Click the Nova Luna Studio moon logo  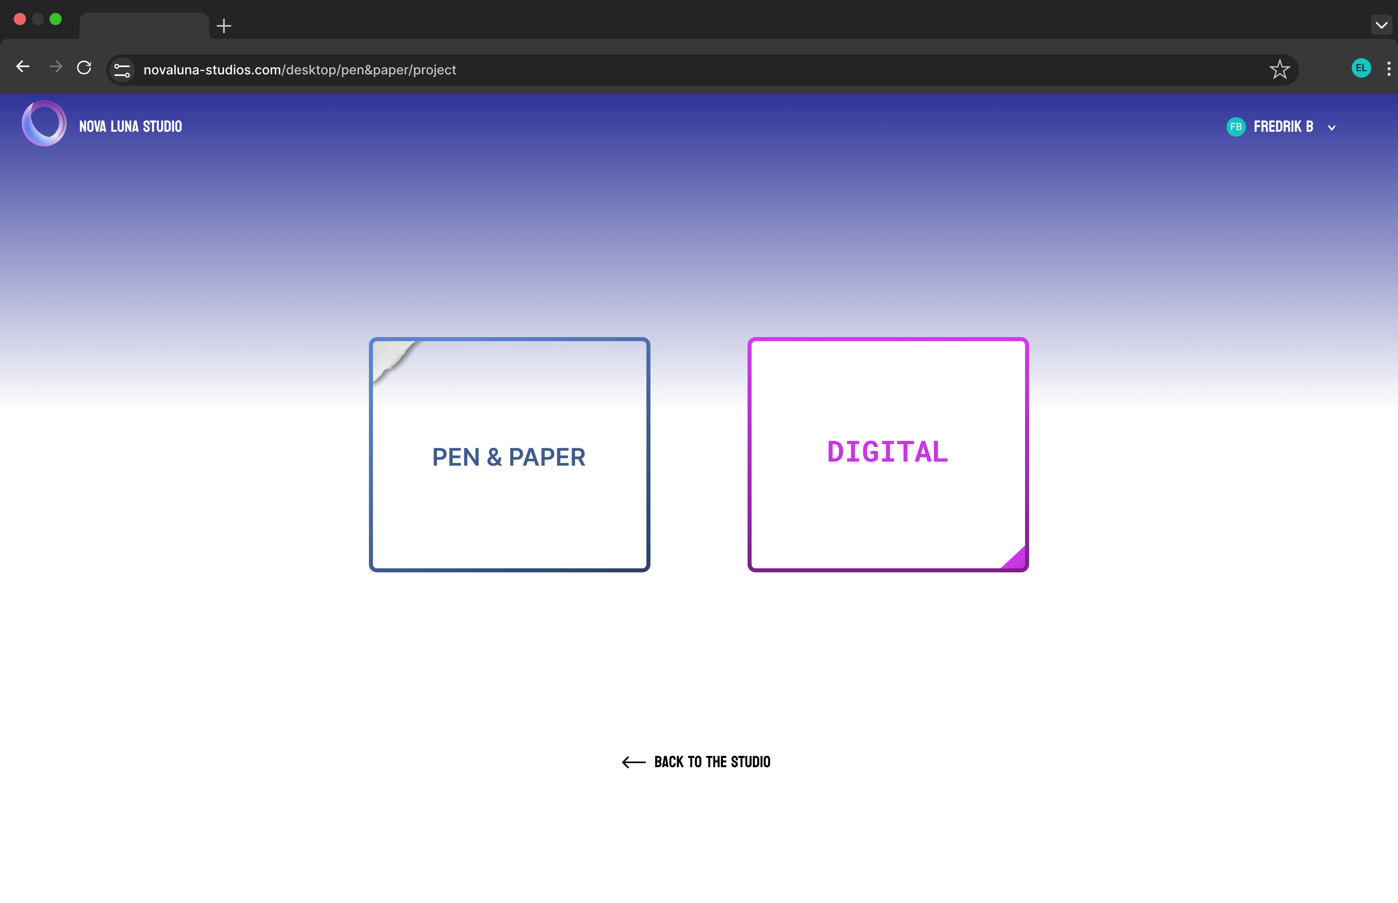coord(44,123)
